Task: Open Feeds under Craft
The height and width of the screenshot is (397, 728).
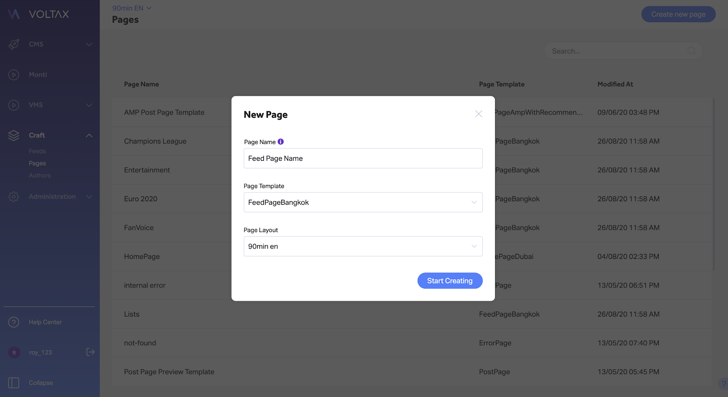Action: pos(37,151)
